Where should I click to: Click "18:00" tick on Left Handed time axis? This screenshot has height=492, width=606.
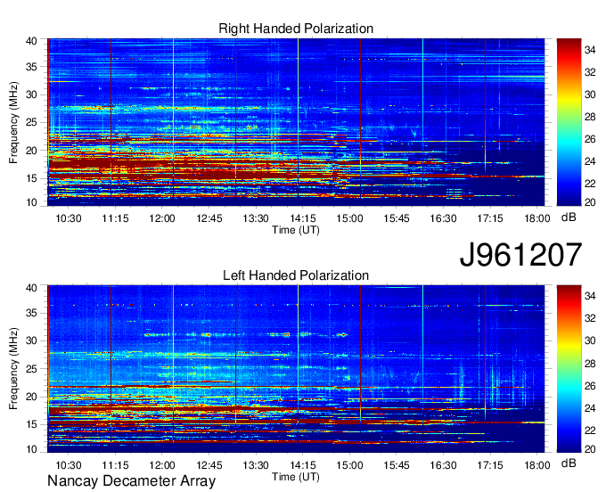[x=537, y=465]
